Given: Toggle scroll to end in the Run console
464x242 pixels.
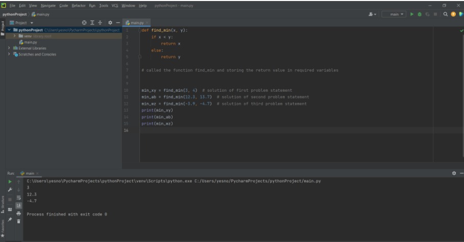Looking at the screenshot, I should [x=19, y=205].
